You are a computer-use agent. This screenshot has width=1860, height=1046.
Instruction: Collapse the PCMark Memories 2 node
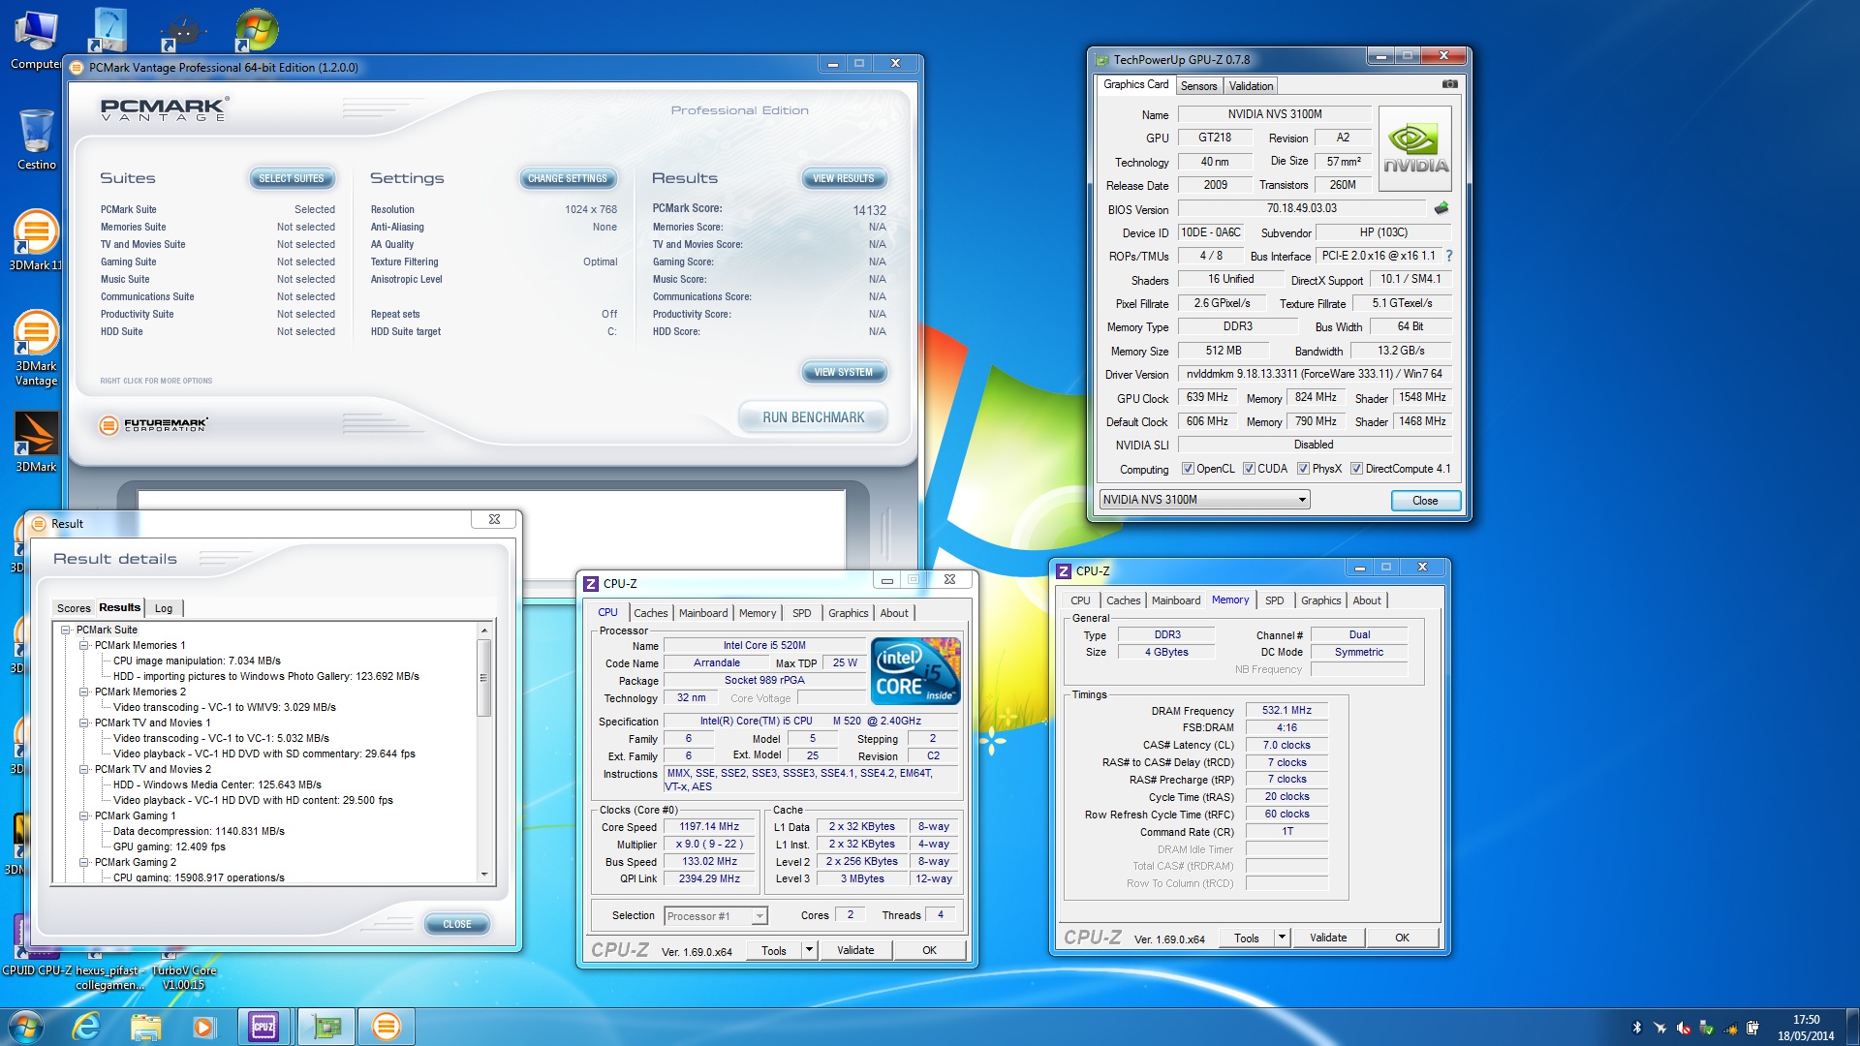pyautogui.click(x=83, y=692)
